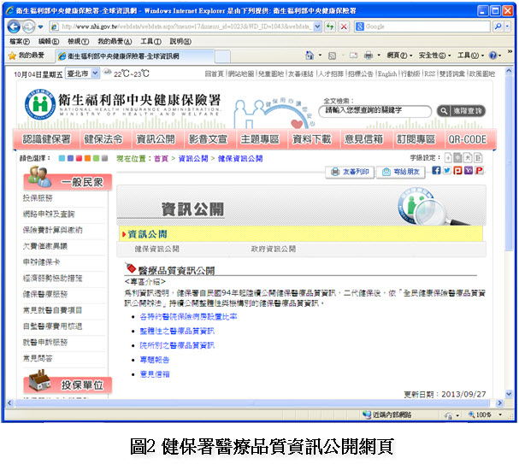
Task: Select the red color theme swatch
Action: [79, 158]
